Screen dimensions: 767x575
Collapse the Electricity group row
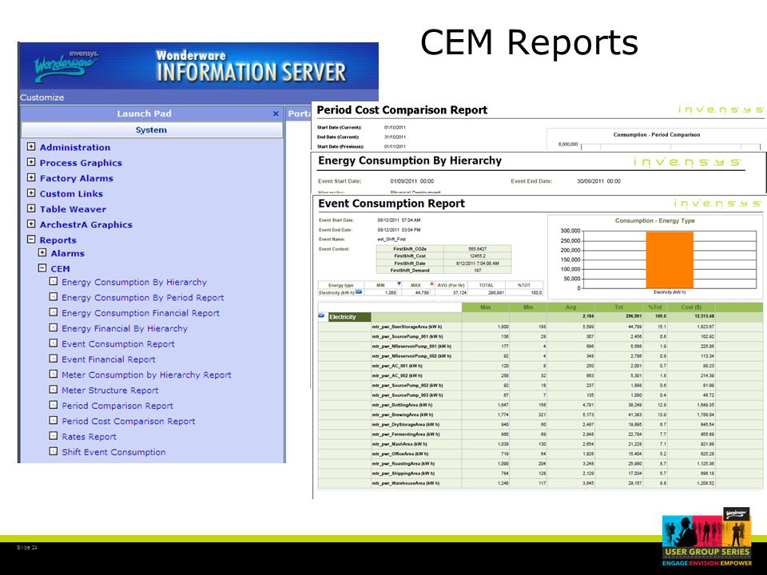pyautogui.click(x=321, y=316)
